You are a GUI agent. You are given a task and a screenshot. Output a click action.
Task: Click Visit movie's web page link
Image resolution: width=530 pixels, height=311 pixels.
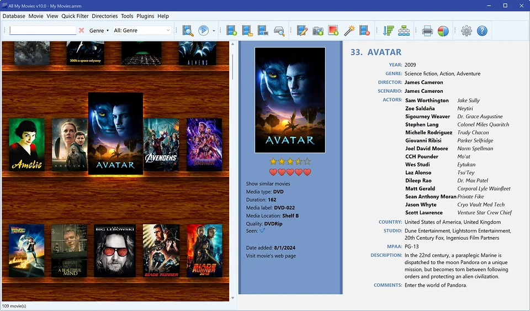point(271,256)
